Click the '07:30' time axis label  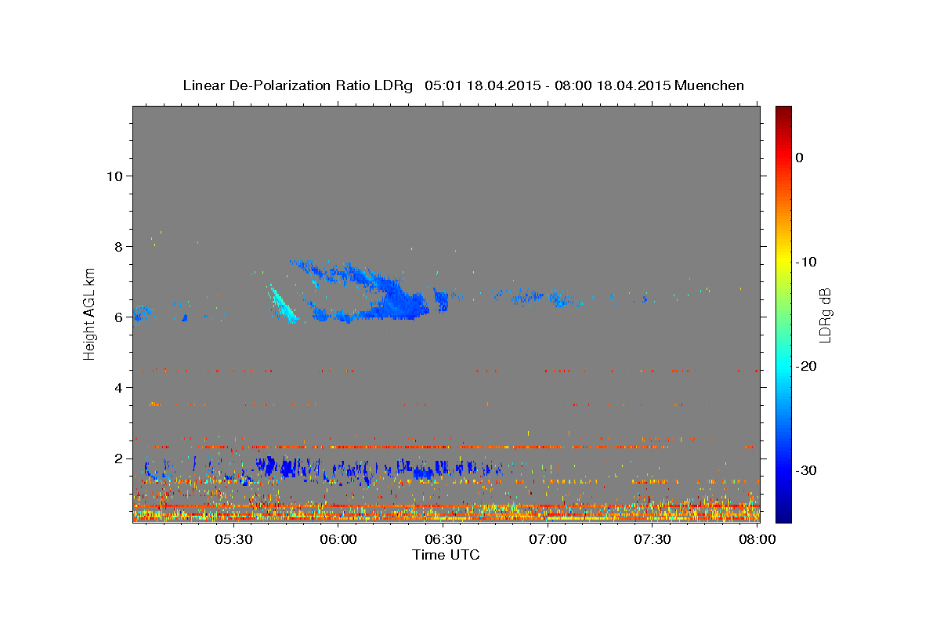653,540
